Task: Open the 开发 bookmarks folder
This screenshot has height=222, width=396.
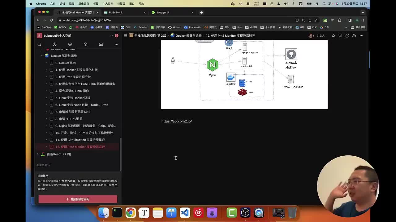Action: (x=224, y=27)
